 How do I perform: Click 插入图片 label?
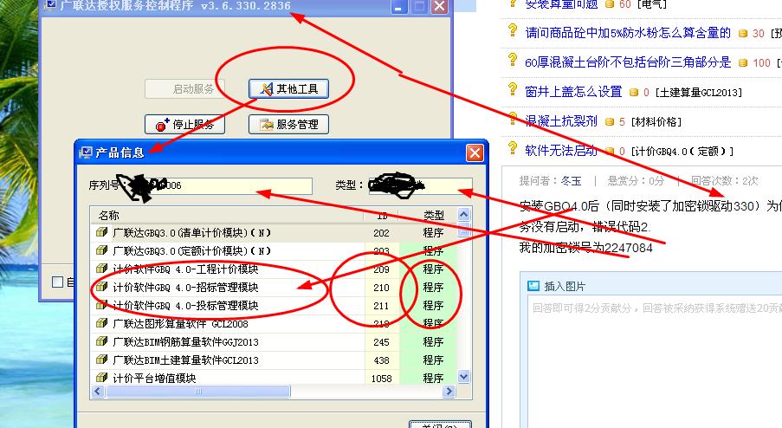[x=565, y=286]
